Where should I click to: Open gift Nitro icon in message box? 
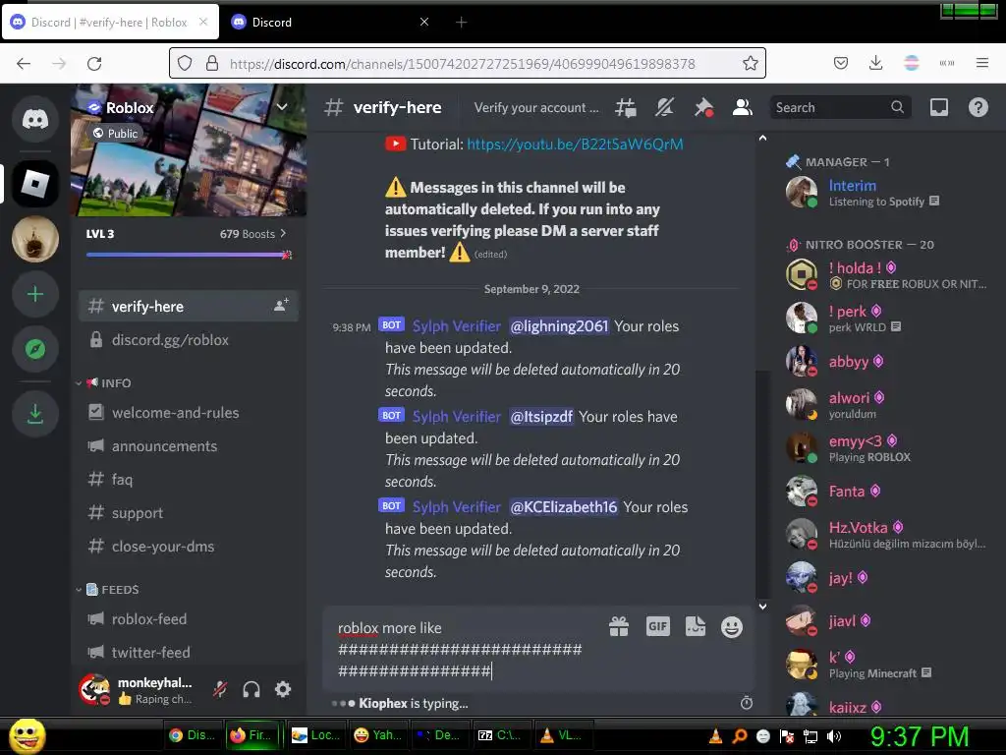click(619, 626)
